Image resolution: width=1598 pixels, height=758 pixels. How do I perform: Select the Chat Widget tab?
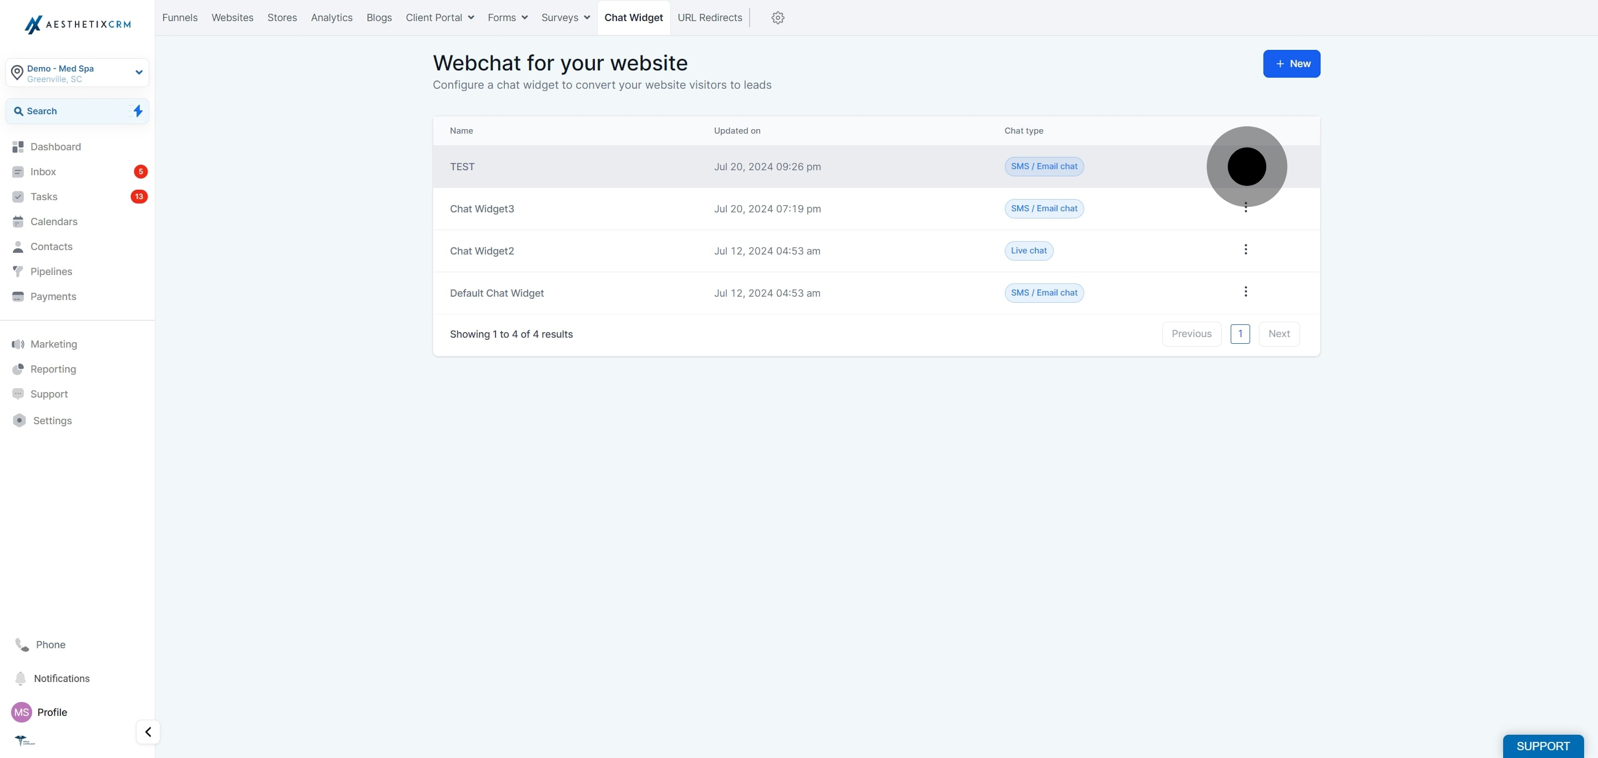(633, 18)
